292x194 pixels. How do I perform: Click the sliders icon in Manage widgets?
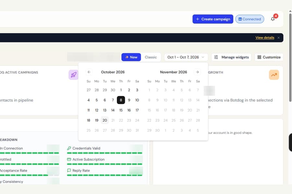click(x=216, y=57)
